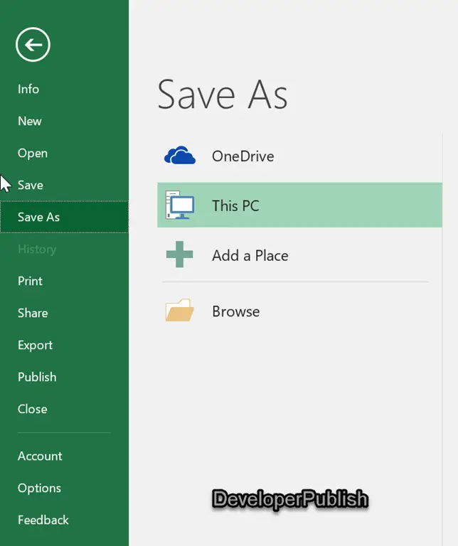Select the Save As menu entry

pos(65,217)
